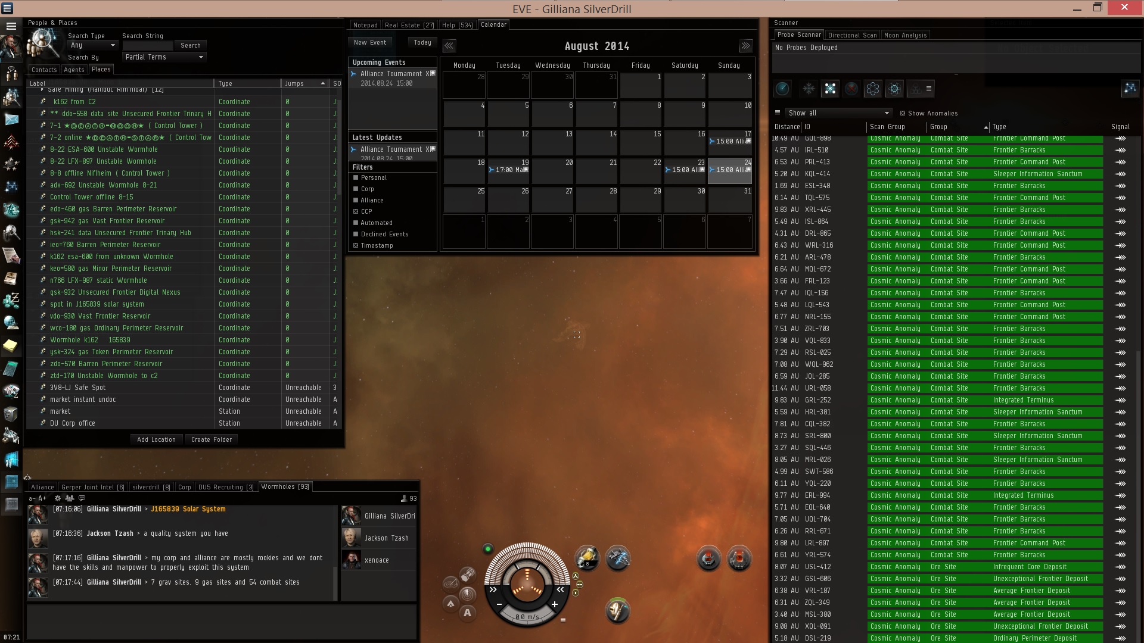
Task: Open the Corp chat channel tab
Action: (184, 487)
